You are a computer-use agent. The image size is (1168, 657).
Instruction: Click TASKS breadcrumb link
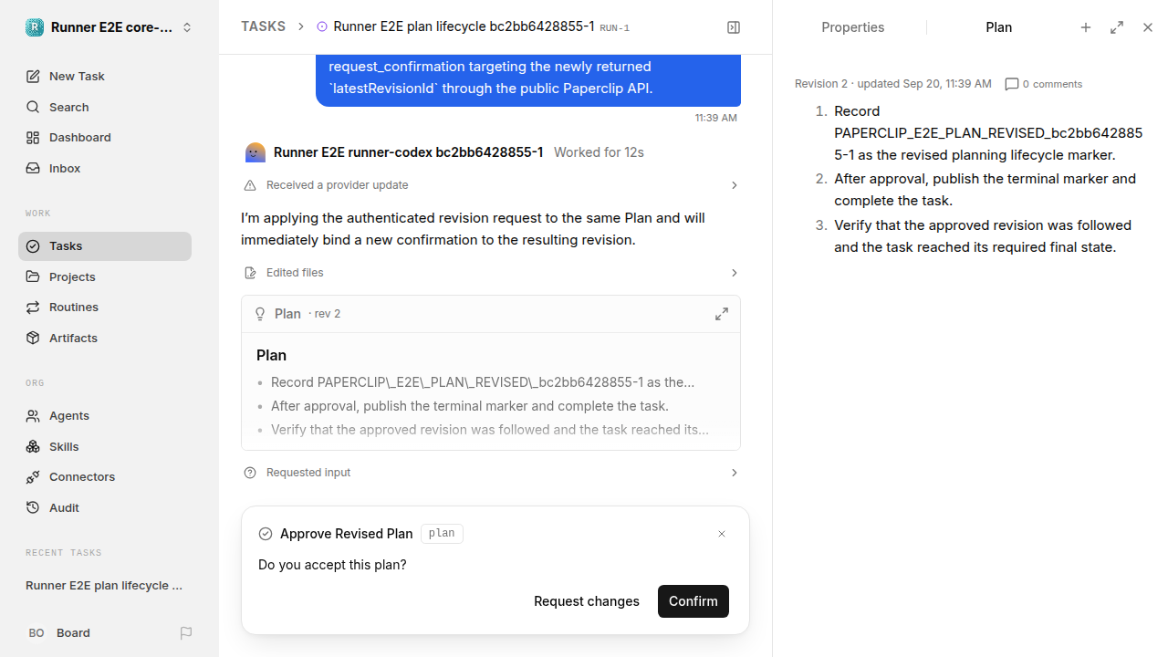pyautogui.click(x=263, y=26)
